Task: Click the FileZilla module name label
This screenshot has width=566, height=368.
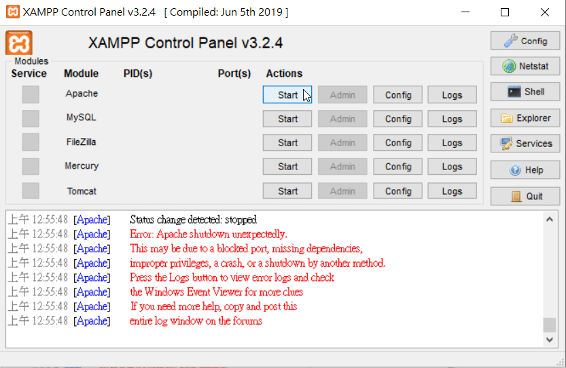Action: click(82, 141)
